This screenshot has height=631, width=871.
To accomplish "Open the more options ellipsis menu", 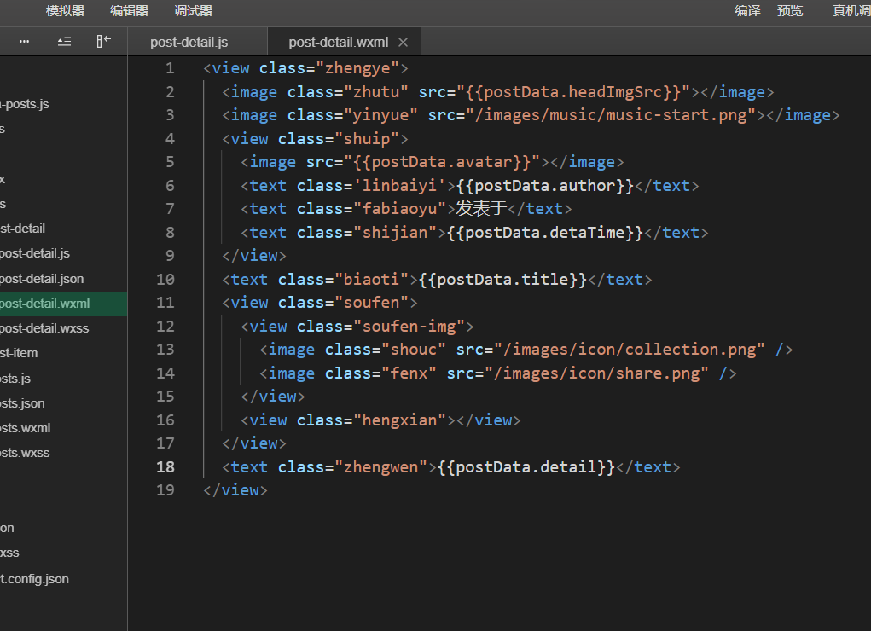I will tap(24, 42).
